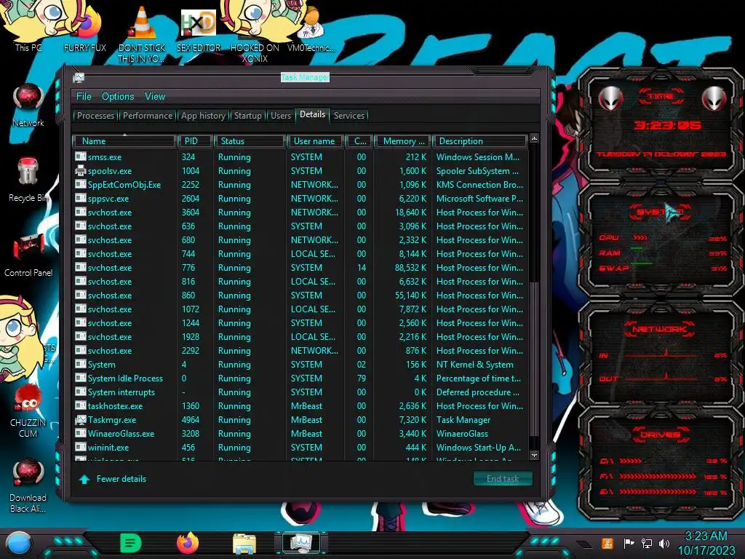
Task: Click the End task button
Action: pos(503,479)
